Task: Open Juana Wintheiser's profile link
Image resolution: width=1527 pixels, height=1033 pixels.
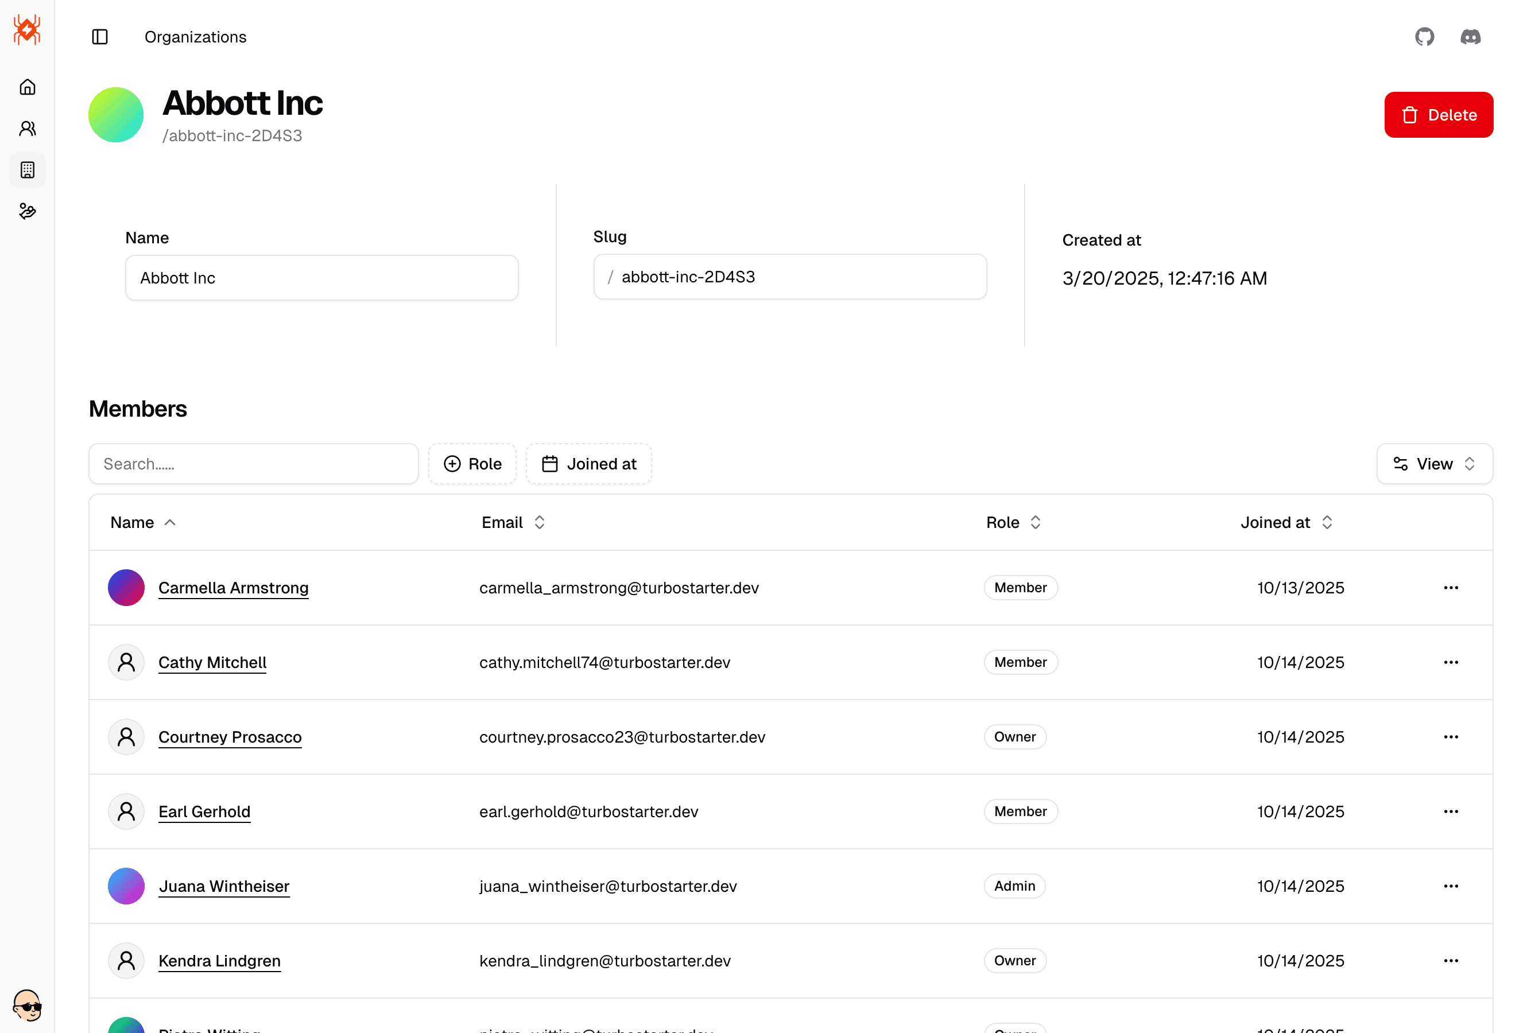Action: (x=224, y=887)
